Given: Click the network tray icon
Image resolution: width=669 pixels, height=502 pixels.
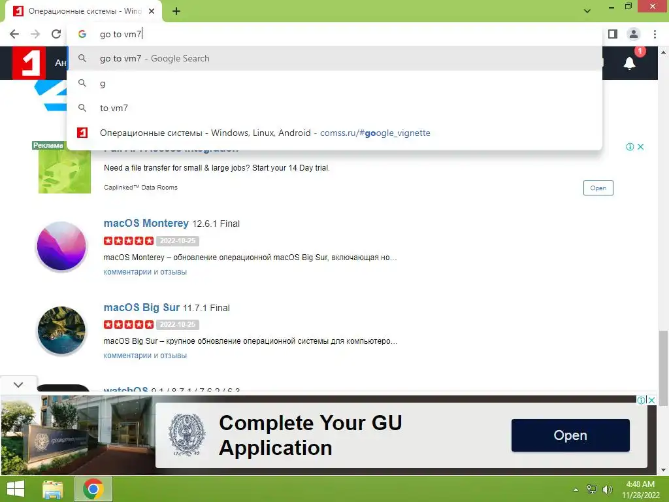Looking at the screenshot, I should (592, 490).
